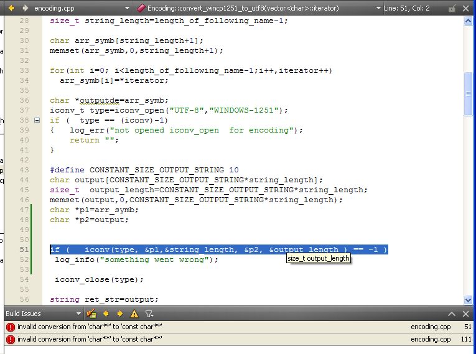Click the red error icon of the line 51 issue
This screenshot has height=354, width=476.
[11, 327]
